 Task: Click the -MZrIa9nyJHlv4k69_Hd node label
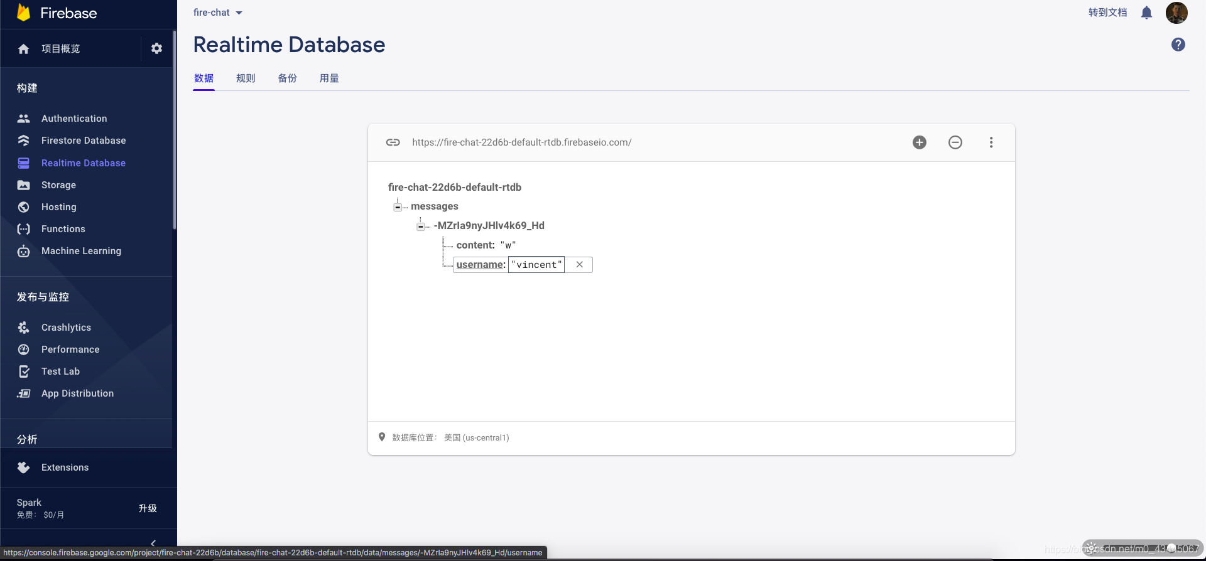489,226
